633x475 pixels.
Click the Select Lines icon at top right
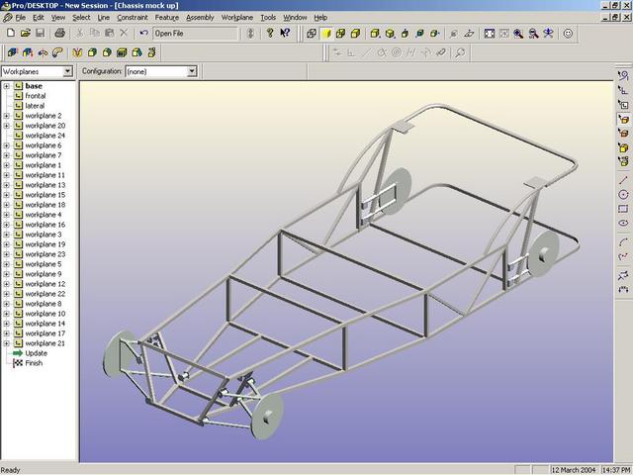pos(623,75)
